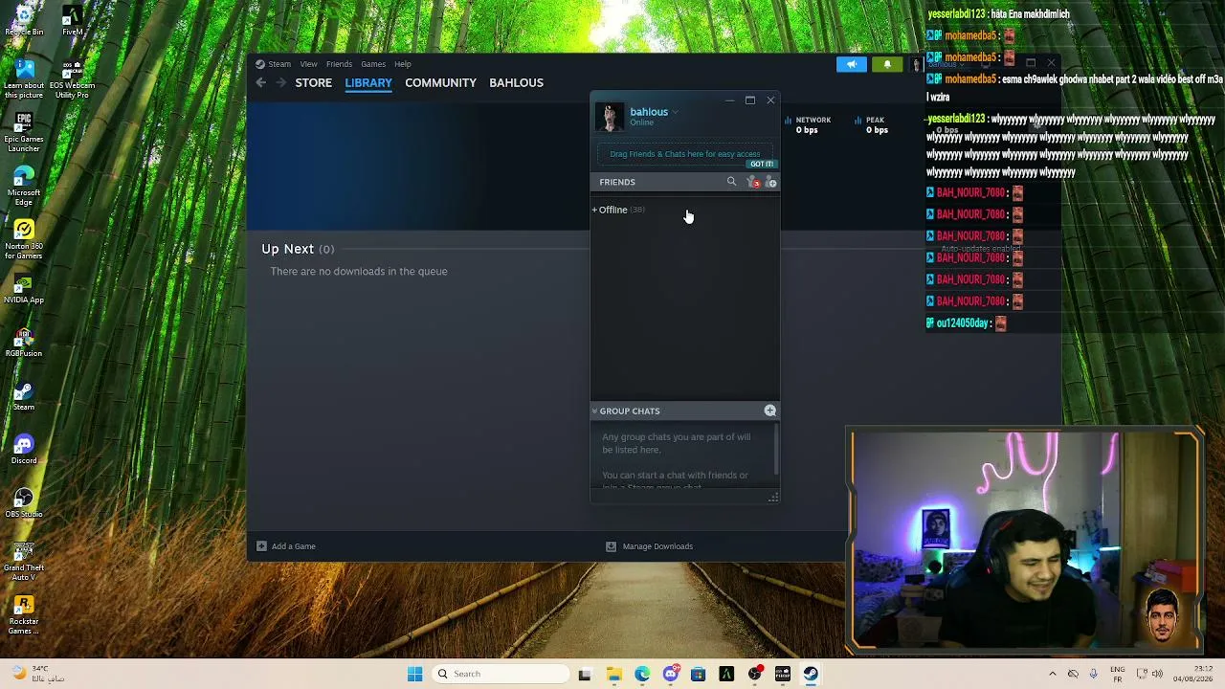This screenshot has width=1225, height=689.
Task: Open Task View on the taskbar
Action: point(585,674)
